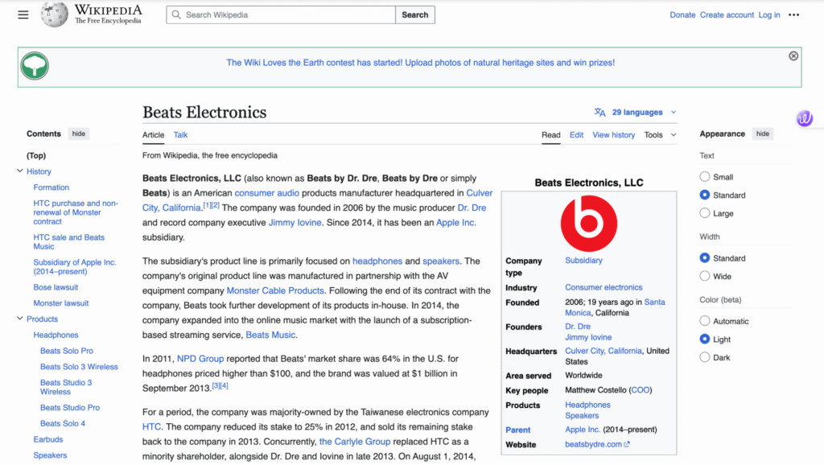Switch to the Talk tab
This screenshot has height=465, width=824.
[180, 135]
